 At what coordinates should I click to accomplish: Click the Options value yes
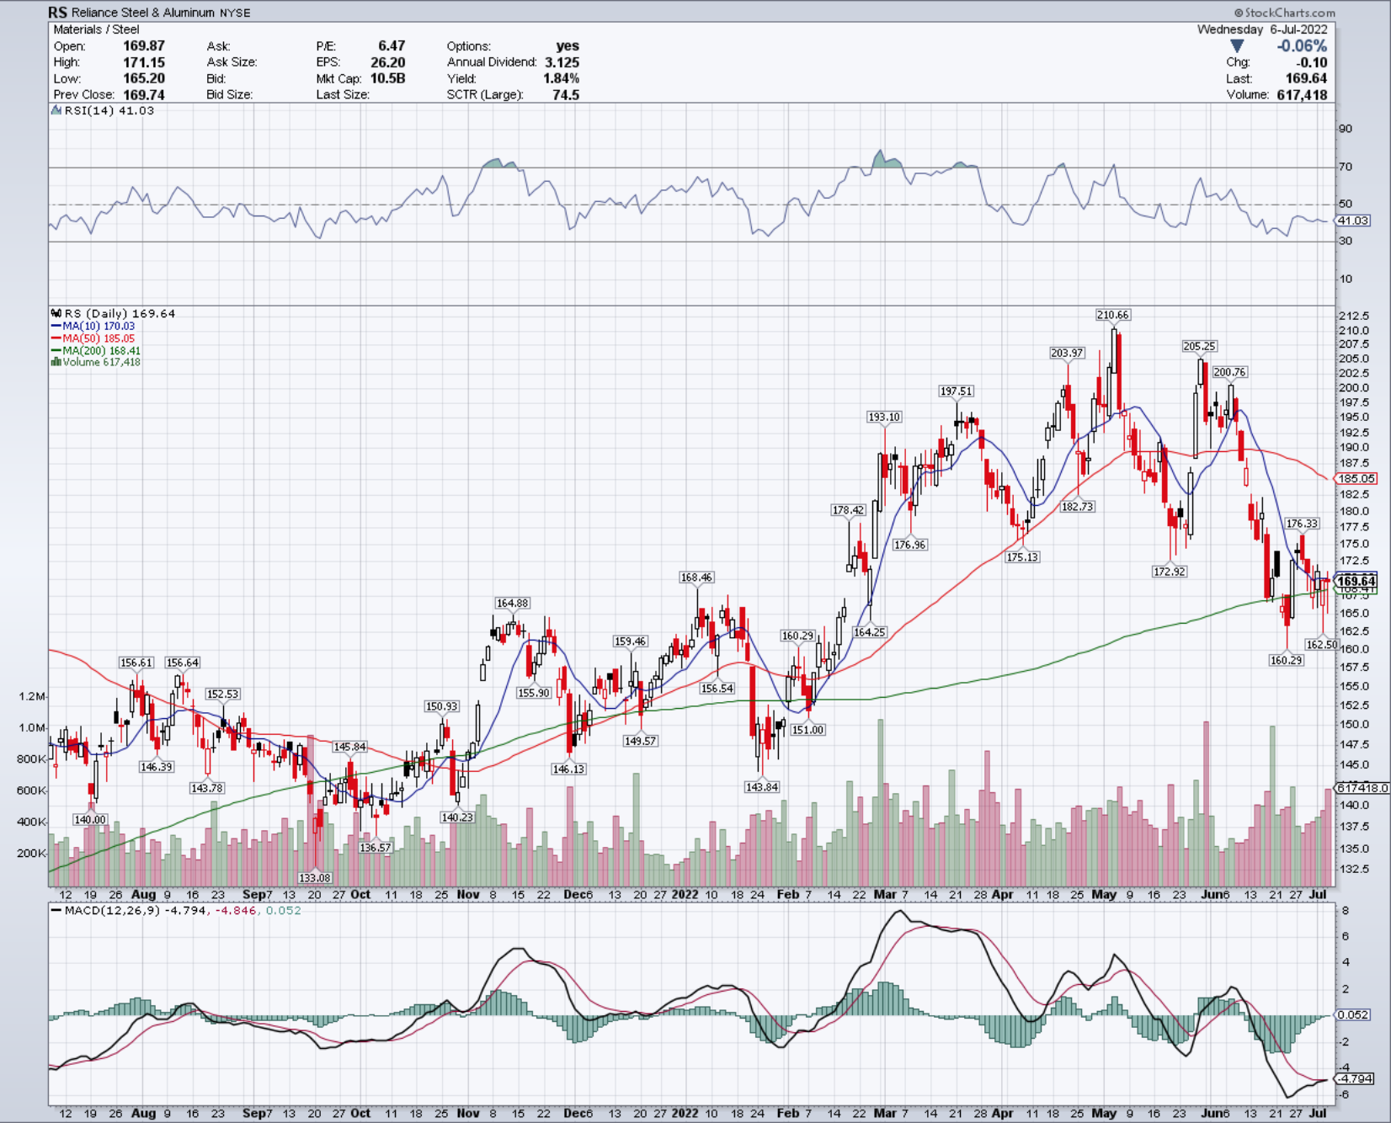568,46
